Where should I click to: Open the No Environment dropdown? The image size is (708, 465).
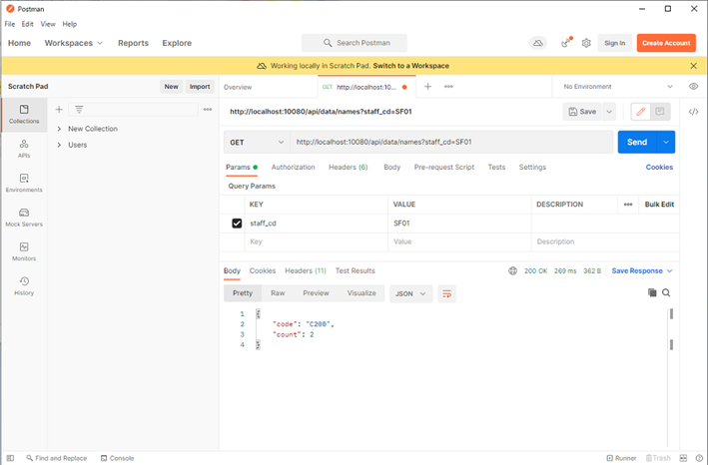pyautogui.click(x=618, y=87)
